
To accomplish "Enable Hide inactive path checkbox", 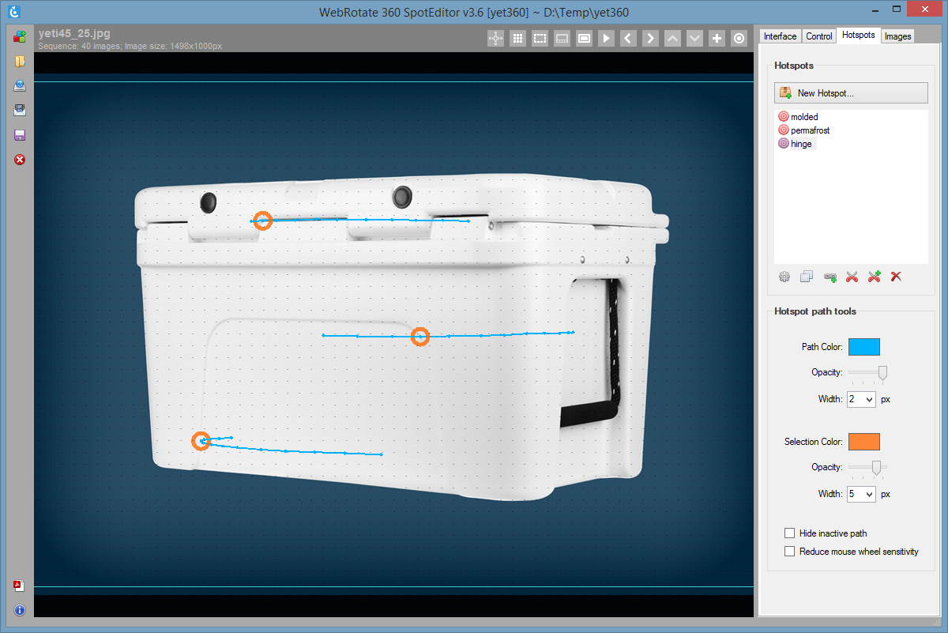I will (x=789, y=533).
